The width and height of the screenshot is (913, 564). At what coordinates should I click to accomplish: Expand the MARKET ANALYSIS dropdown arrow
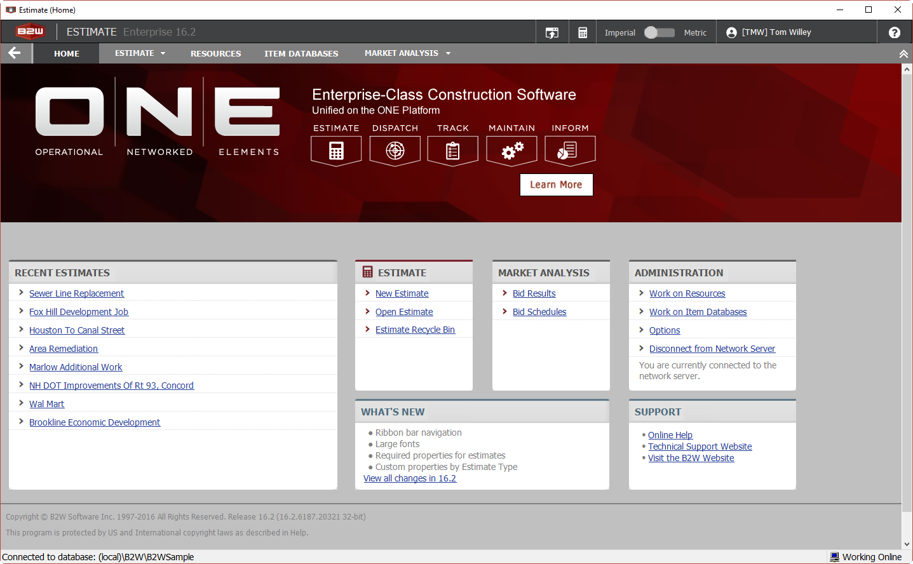pos(449,53)
